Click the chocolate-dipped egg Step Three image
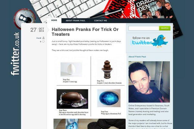 point(72,99)
